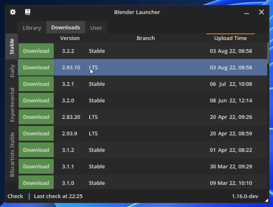The height and width of the screenshot is (207, 273).
Task: Select version text 2.93.10
Action: [x=71, y=67]
